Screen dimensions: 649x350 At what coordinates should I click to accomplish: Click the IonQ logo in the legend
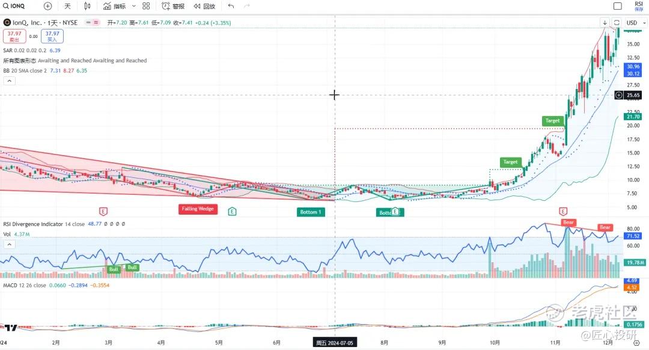7,22
